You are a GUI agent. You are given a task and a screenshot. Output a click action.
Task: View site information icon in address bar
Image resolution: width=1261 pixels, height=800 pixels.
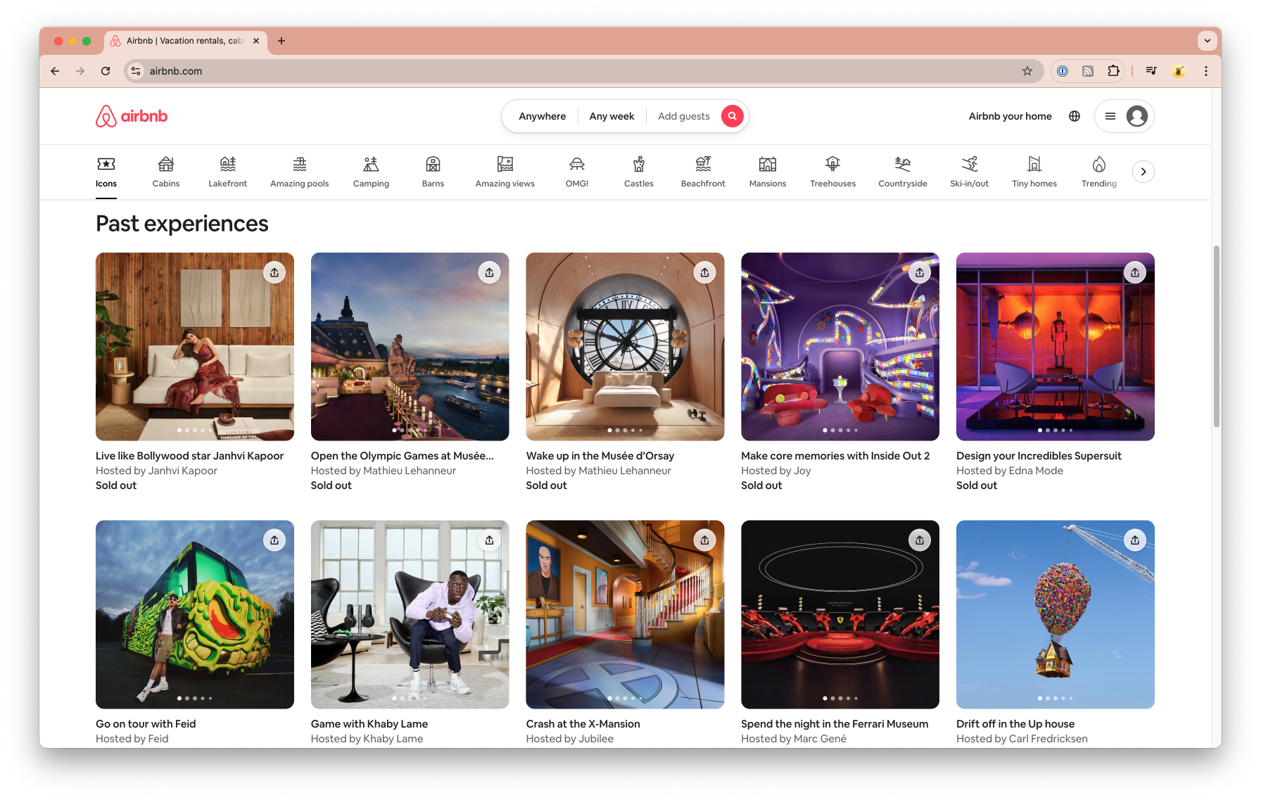[137, 71]
